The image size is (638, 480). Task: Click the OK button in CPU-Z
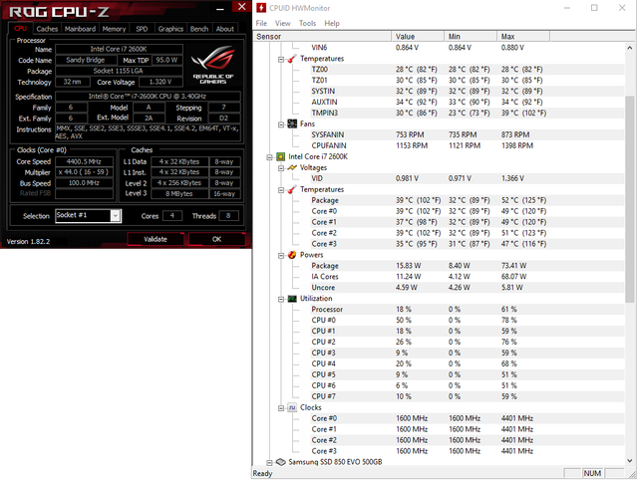216,239
